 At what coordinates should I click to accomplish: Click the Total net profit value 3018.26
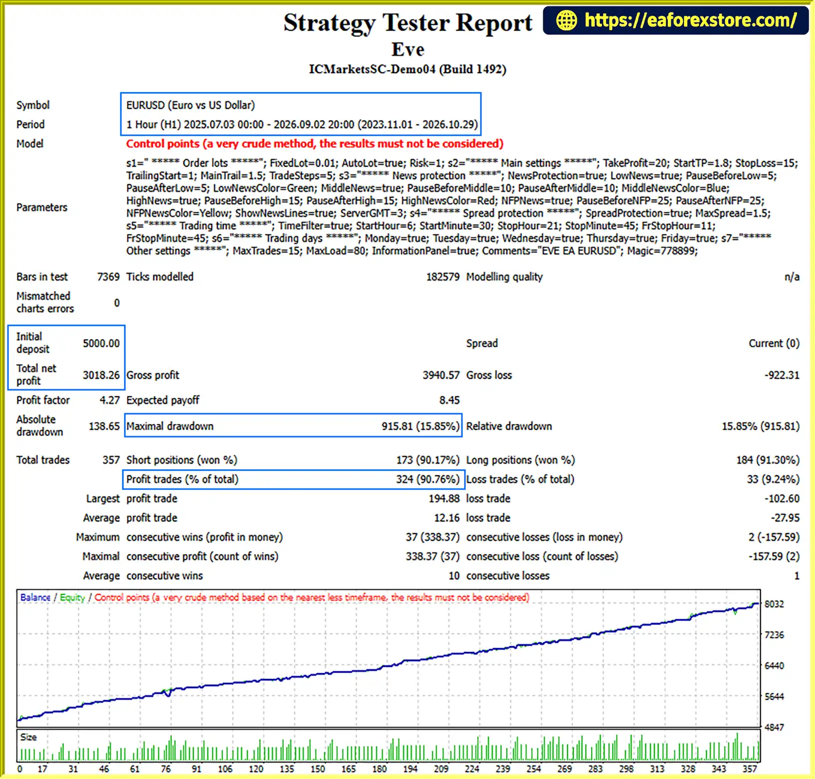(101, 375)
